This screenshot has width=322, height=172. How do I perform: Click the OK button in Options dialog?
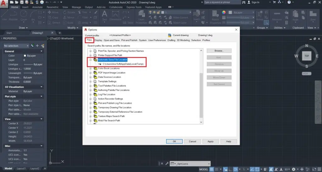pos(174,142)
